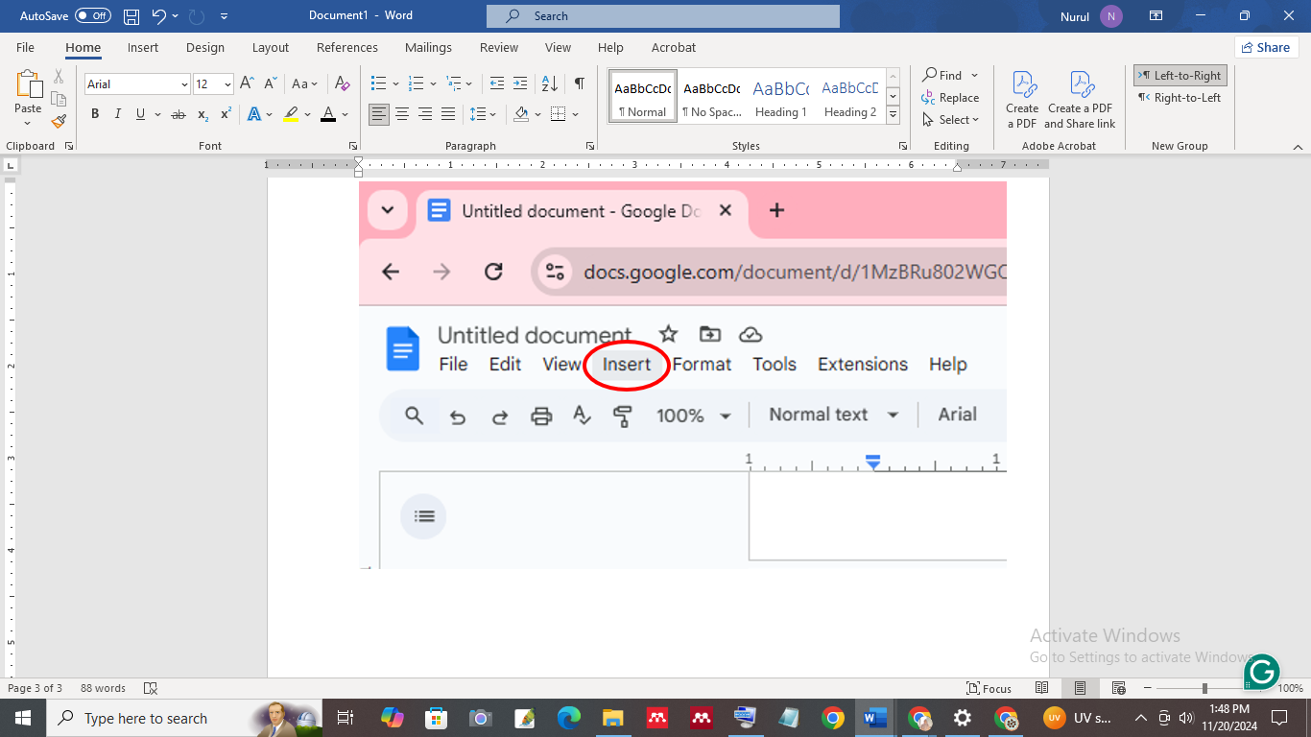Click the Undo arrow icon
Viewport: 1311px width, 737px height.
pyautogui.click(x=159, y=16)
